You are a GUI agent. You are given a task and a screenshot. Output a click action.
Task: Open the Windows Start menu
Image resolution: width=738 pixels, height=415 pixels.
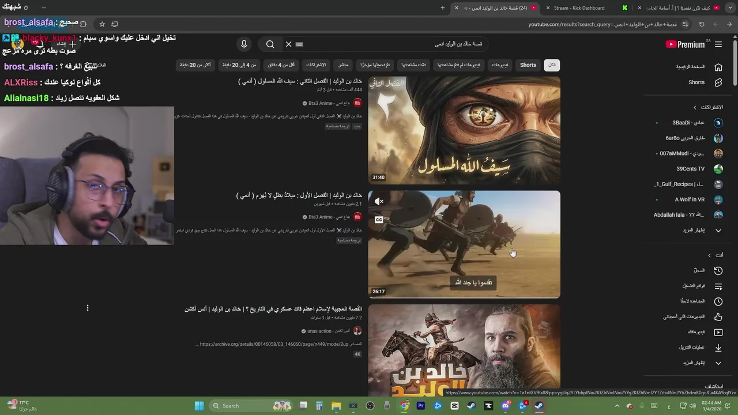pyautogui.click(x=199, y=406)
